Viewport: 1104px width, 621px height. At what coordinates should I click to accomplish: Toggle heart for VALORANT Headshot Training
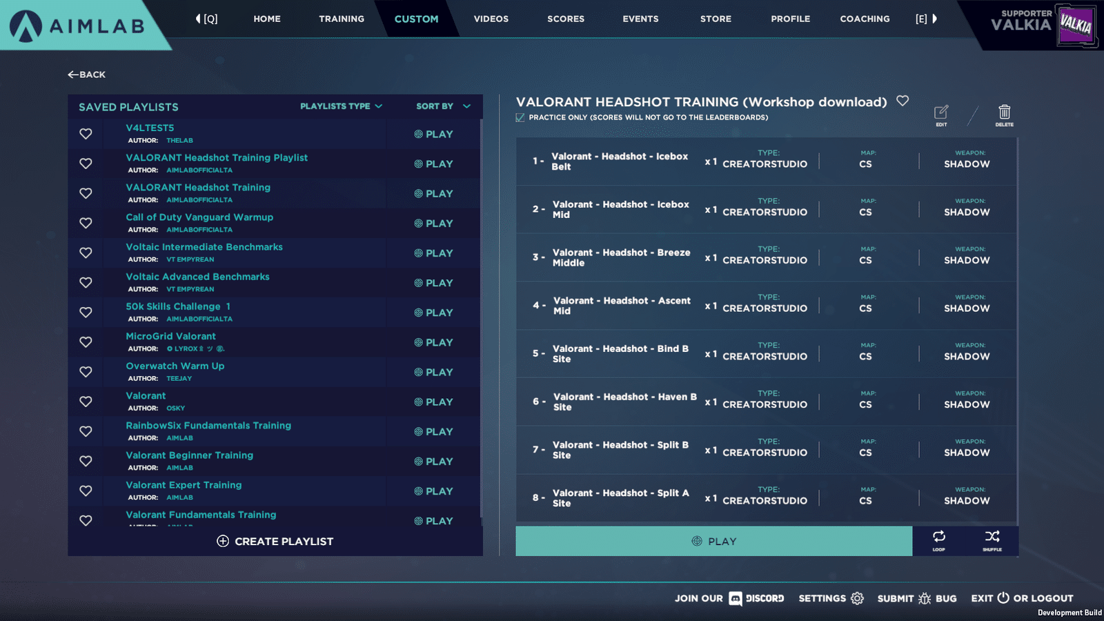pyautogui.click(x=86, y=193)
